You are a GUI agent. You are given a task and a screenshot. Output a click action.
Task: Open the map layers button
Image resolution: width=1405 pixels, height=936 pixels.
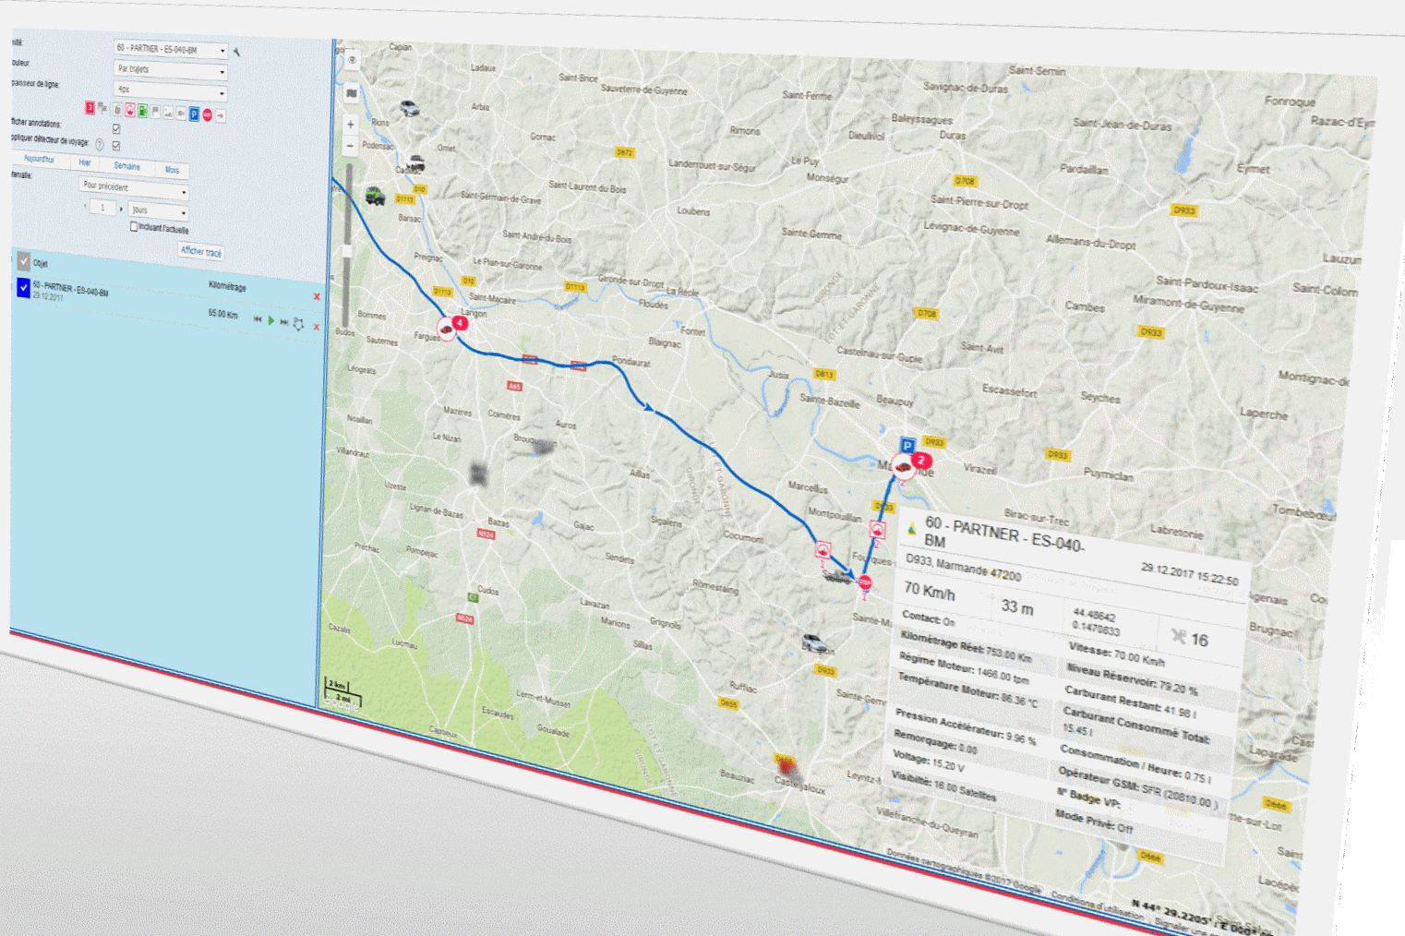tap(352, 93)
